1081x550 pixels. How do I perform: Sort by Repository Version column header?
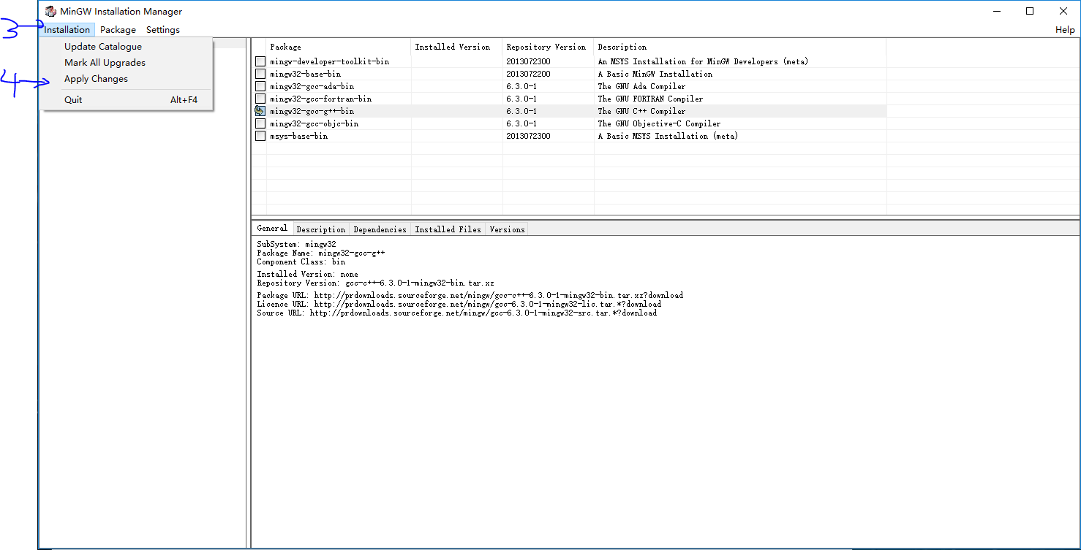548,47
